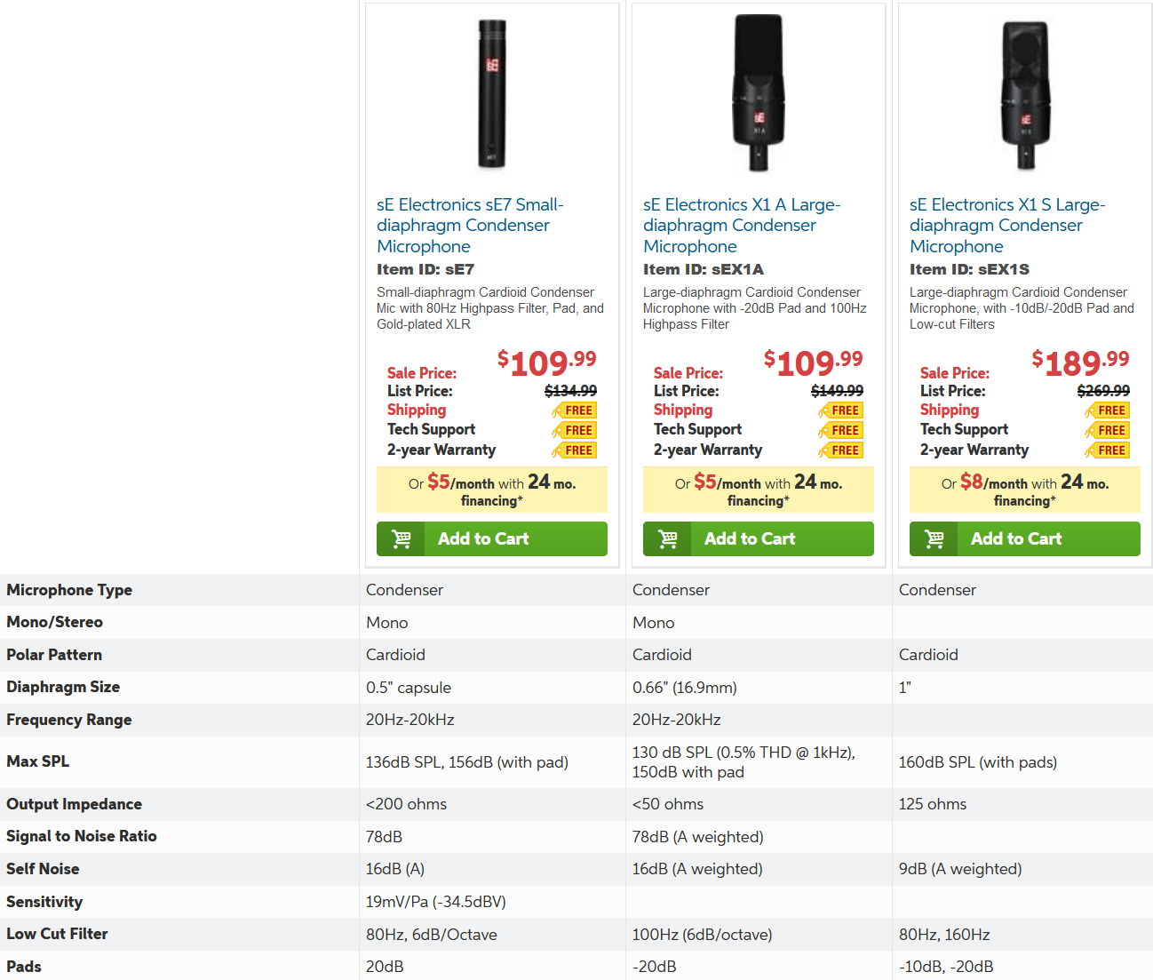Image resolution: width=1153 pixels, height=980 pixels.
Task: Click the FREE Tech Support tag for X1 A
Action: [x=841, y=430]
